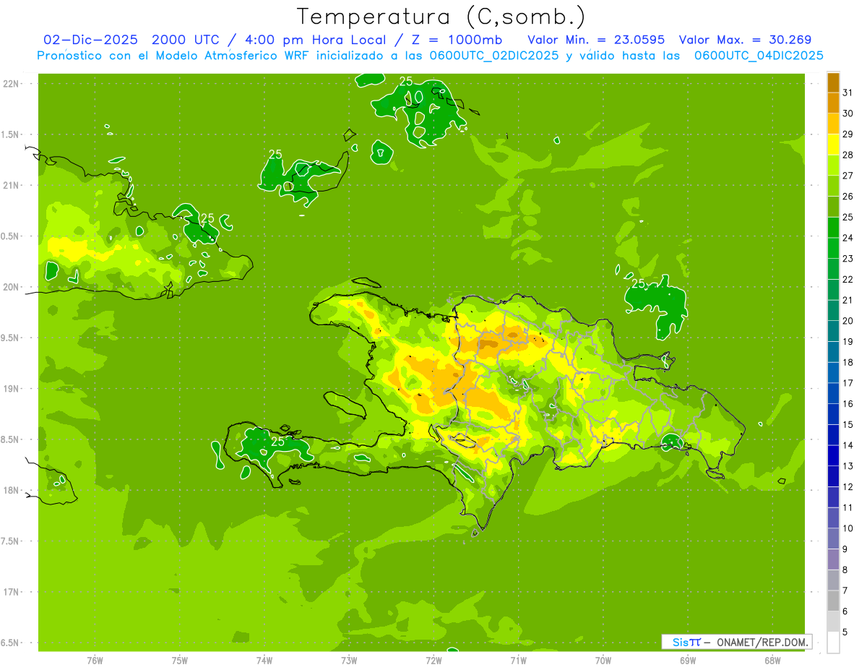
Task: Pick the lime legend band between 27 and 28
Action: [x=833, y=165]
